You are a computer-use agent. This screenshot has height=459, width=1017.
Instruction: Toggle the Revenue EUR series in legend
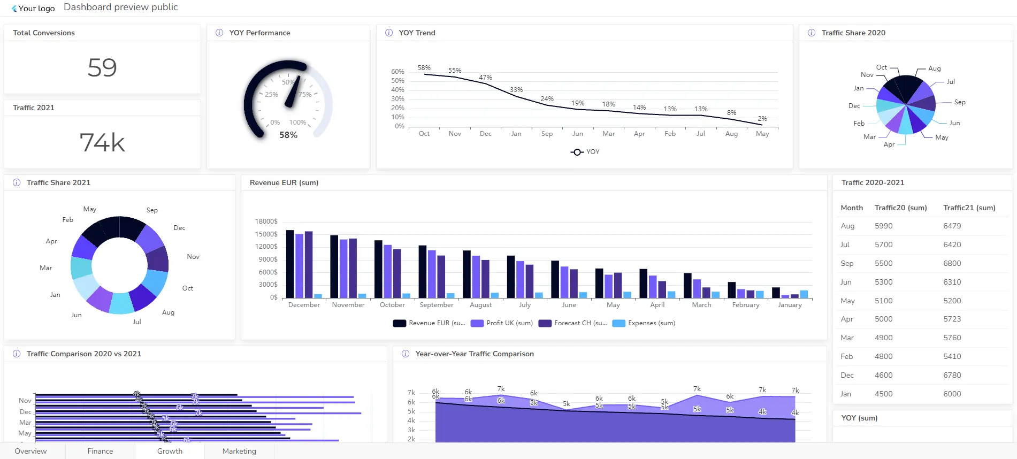click(x=429, y=323)
